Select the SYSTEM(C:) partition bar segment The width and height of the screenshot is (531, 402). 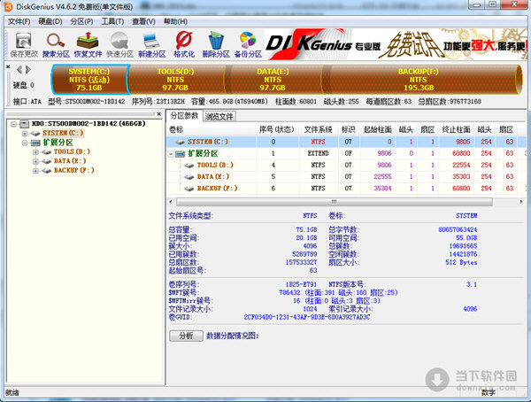click(x=89, y=80)
